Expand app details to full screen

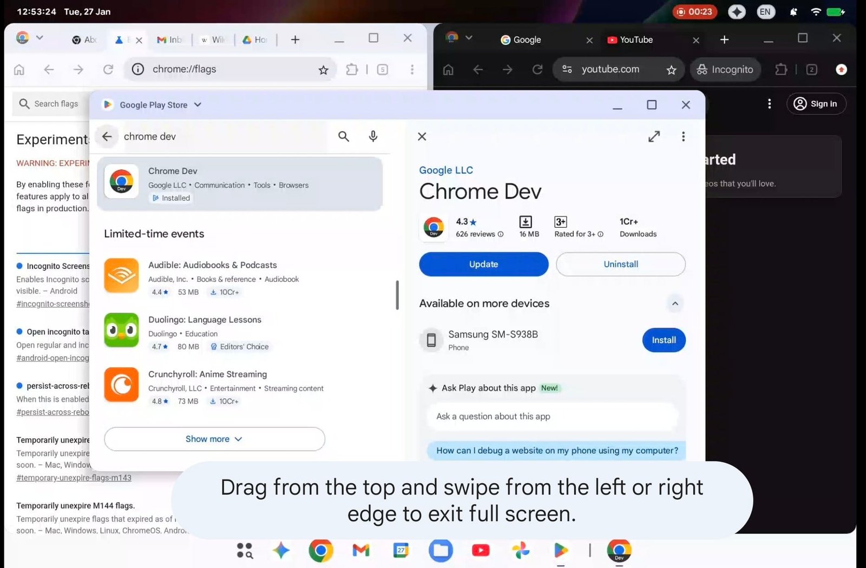tap(654, 136)
